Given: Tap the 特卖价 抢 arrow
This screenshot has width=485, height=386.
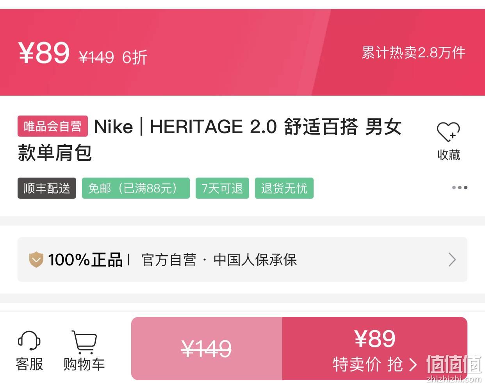Looking at the screenshot, I should click(x=413, y=365).
